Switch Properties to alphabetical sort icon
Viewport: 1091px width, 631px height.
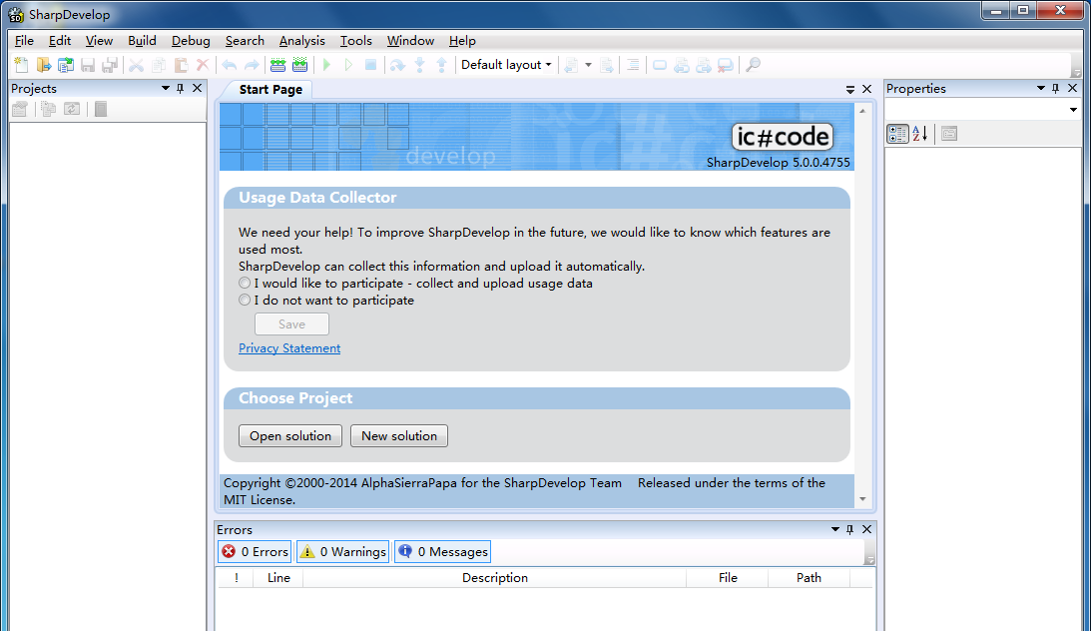(x=918, y=133)
